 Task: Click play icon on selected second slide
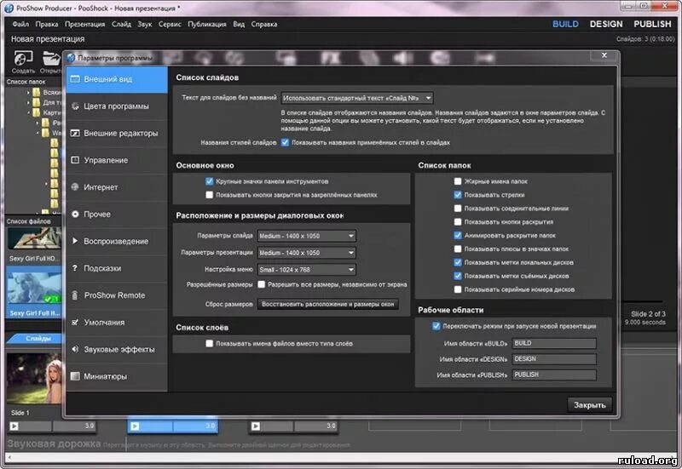click(136, 426)
